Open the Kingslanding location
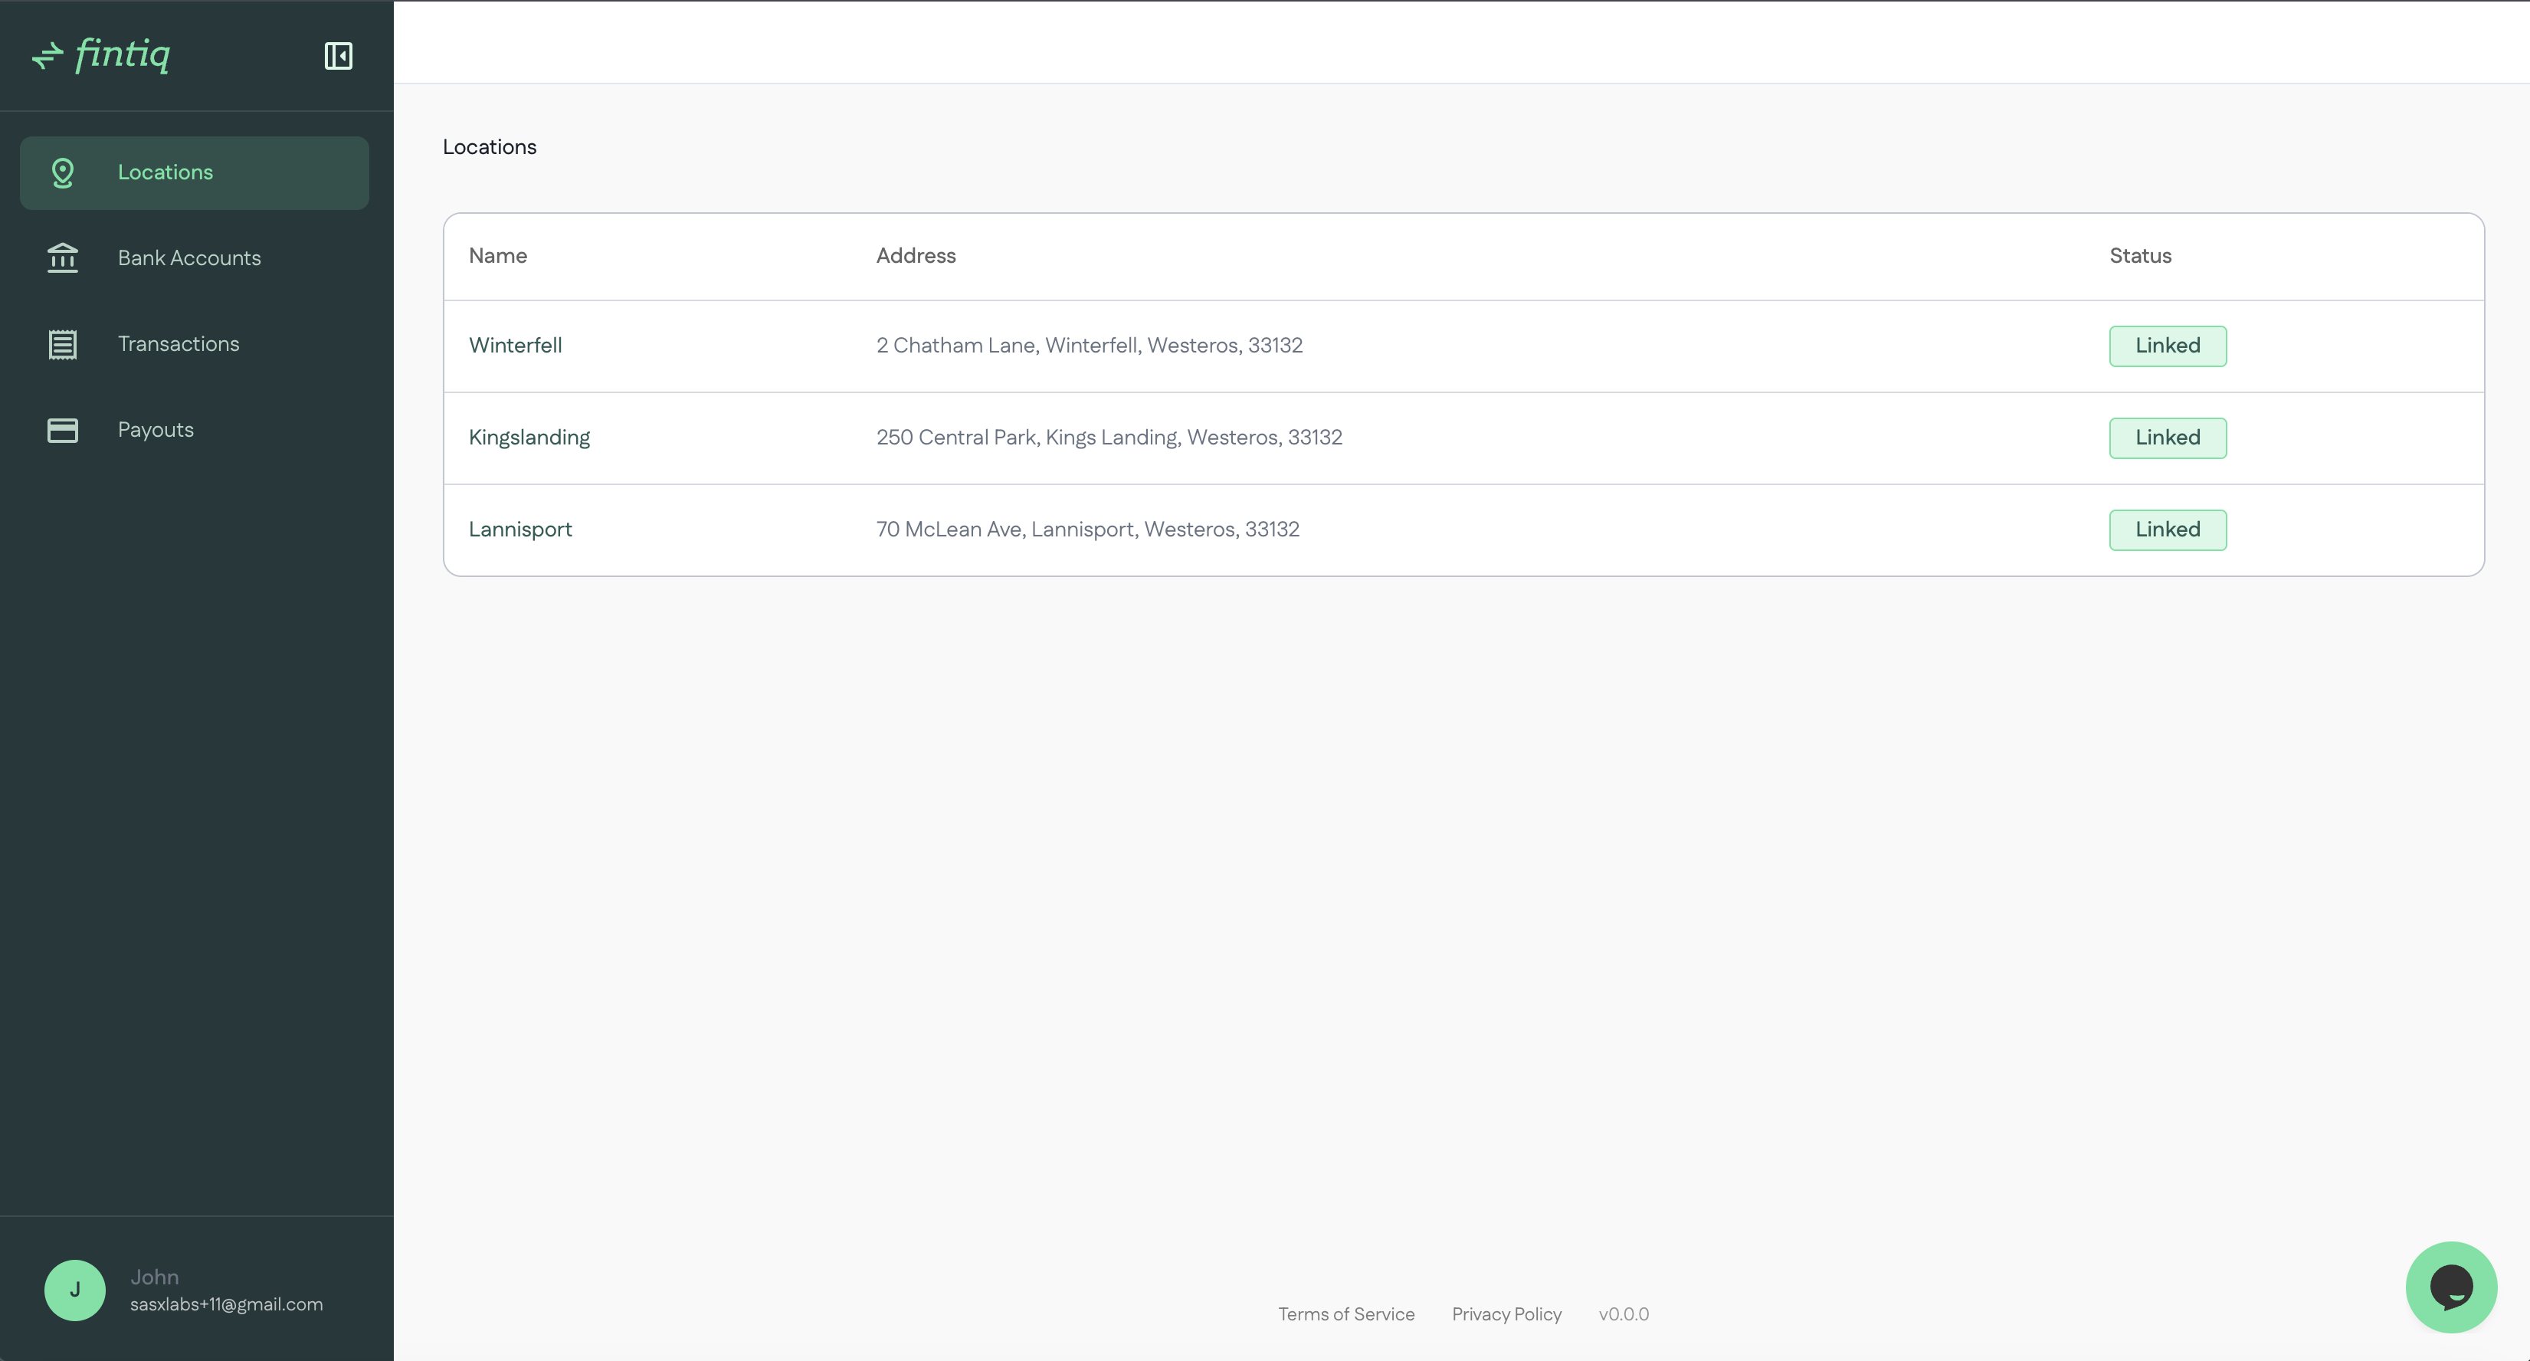 (x=529, y=438)
